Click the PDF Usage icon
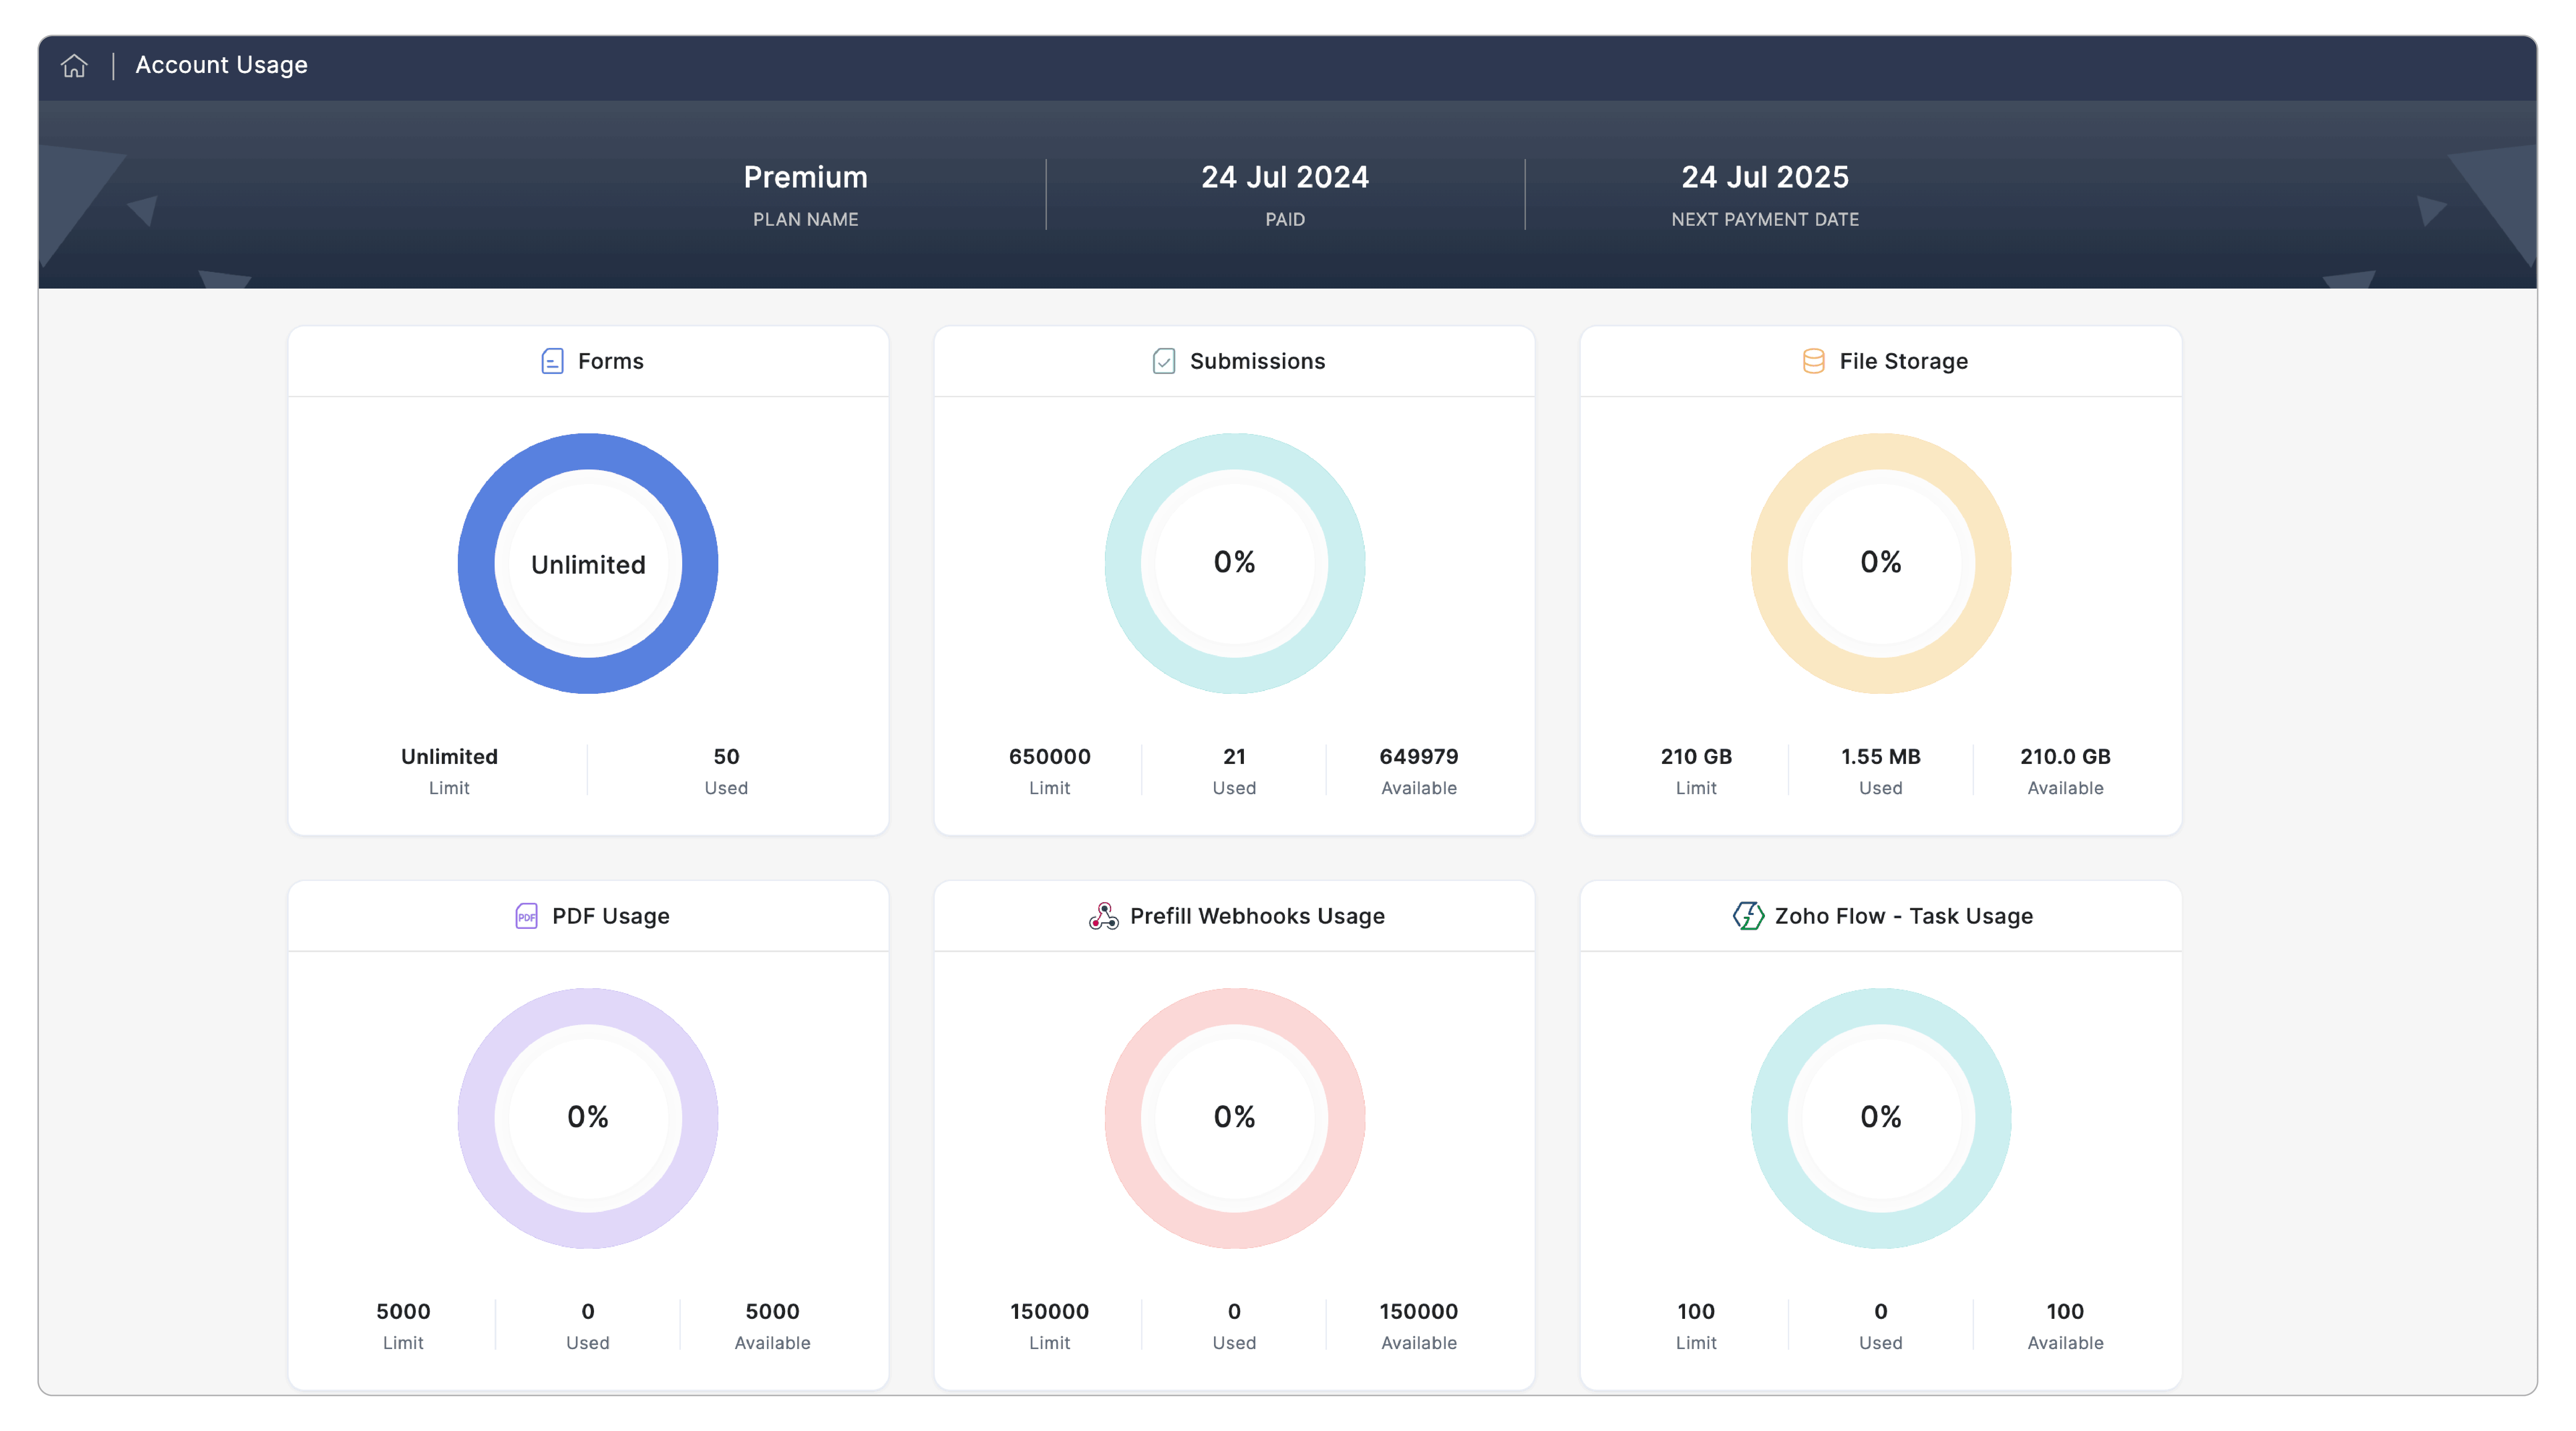2576x1431 pixels. coord(526,916)
